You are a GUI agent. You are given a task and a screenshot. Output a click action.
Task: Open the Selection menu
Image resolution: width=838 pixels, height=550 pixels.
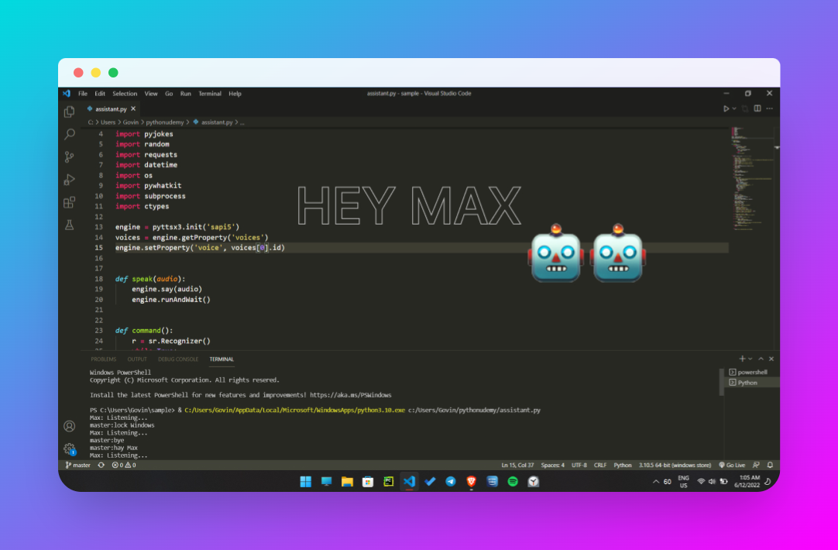(x=125, y=94)
